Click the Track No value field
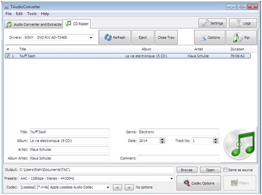Image resolution: width=262 pixels, height=195 pixels. pyautogui.click(x=202, y=141)
